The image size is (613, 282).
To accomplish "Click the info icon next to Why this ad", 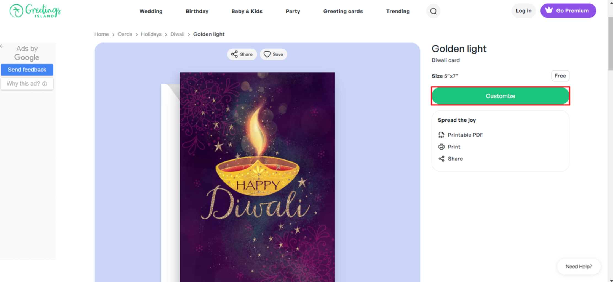I will point(45,84).
